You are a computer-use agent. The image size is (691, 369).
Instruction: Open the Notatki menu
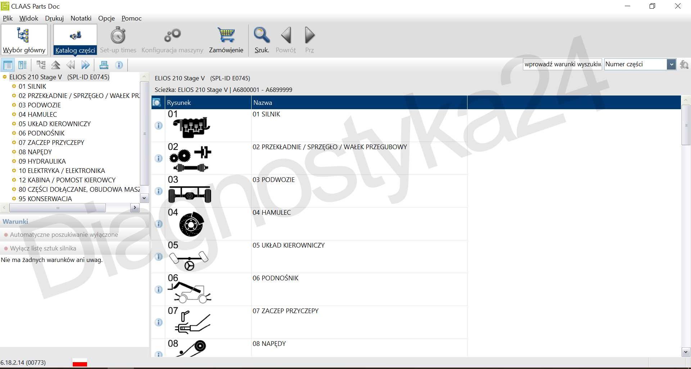coord(81,18)
